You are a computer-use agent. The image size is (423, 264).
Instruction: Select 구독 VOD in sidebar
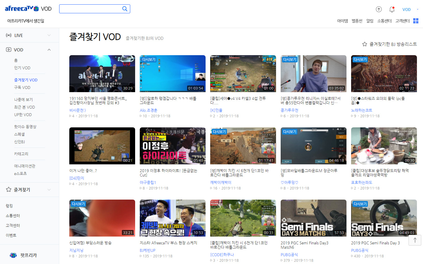pos(22,88)
